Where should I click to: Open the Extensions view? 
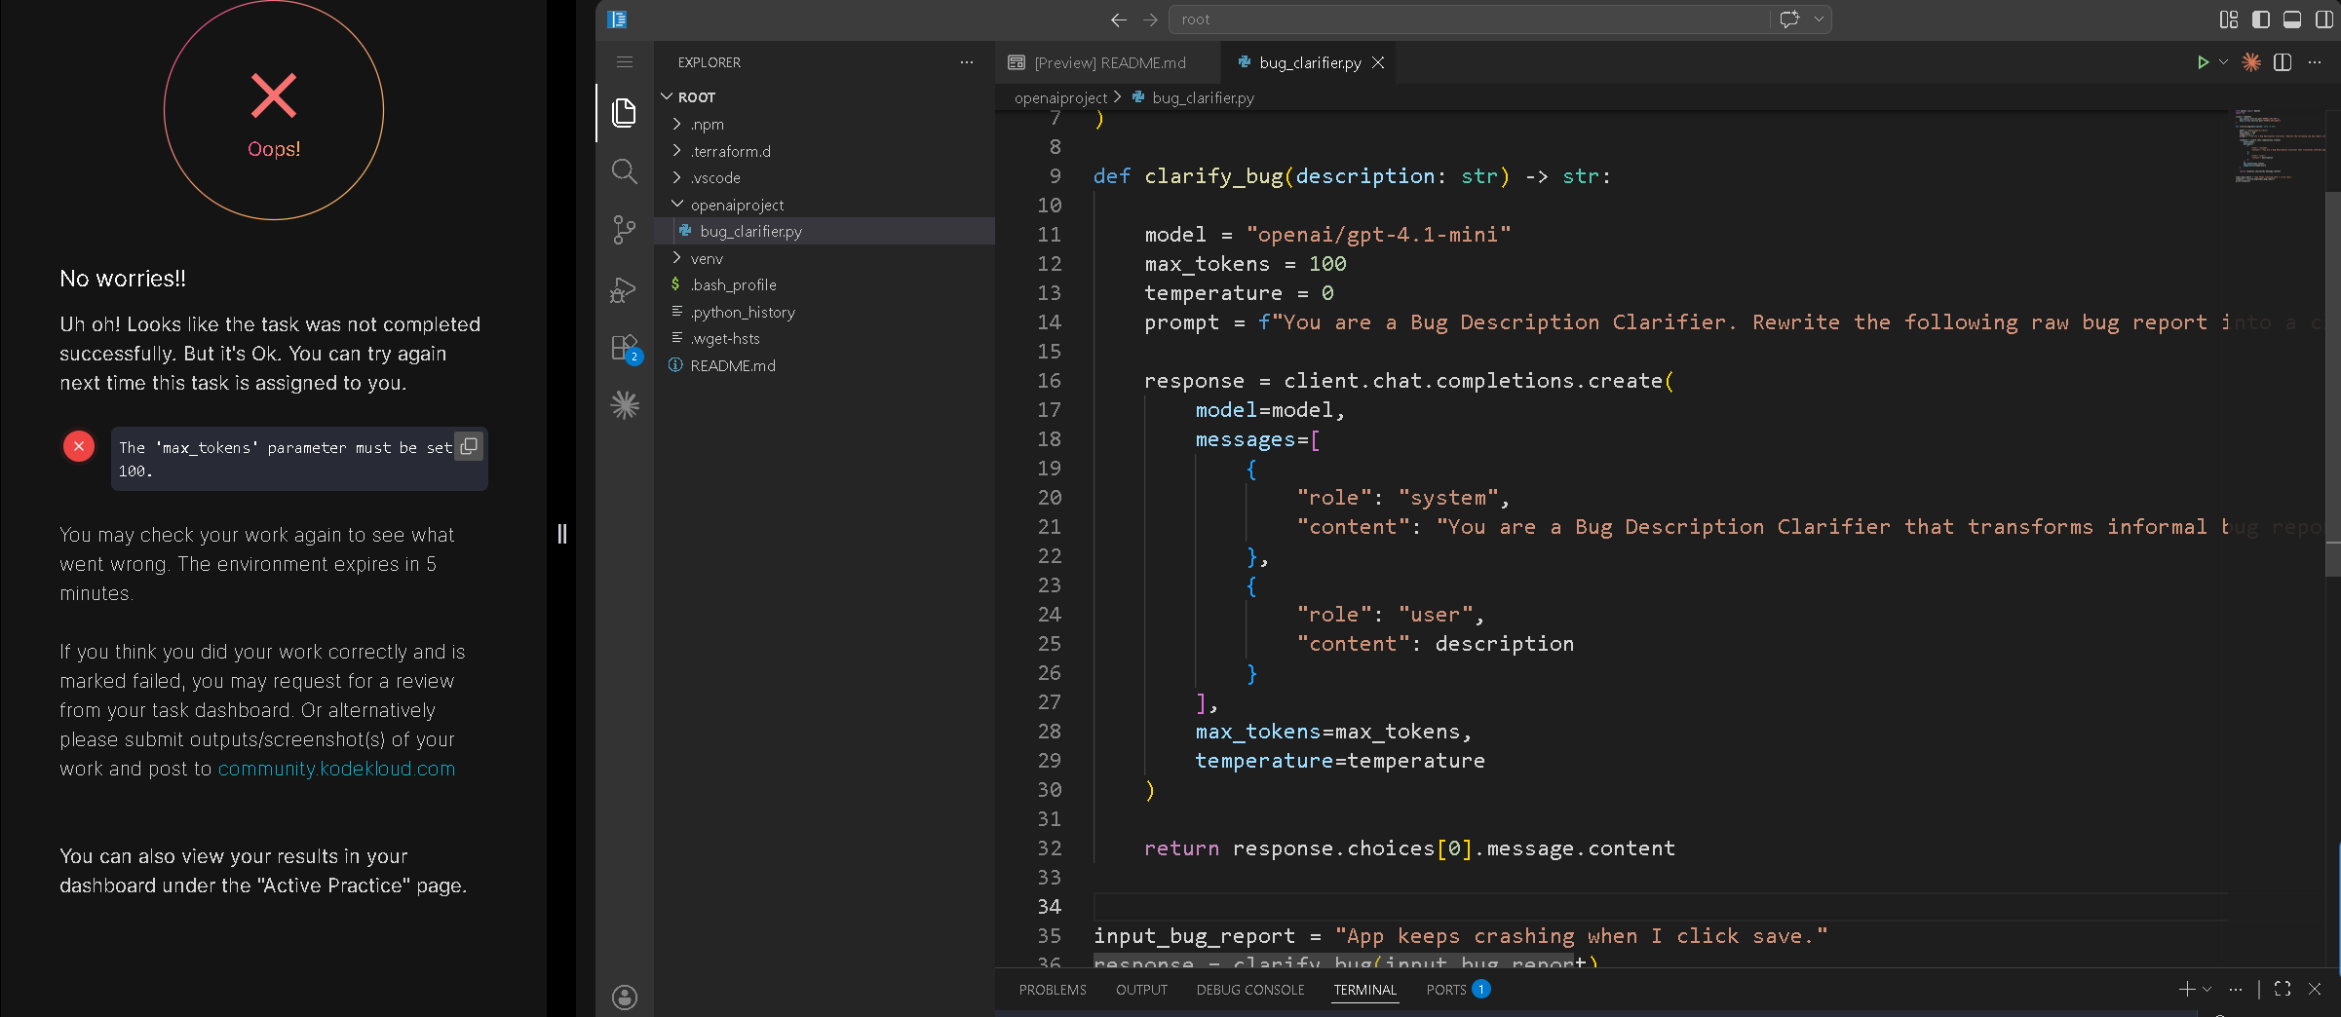pos(624,348)
